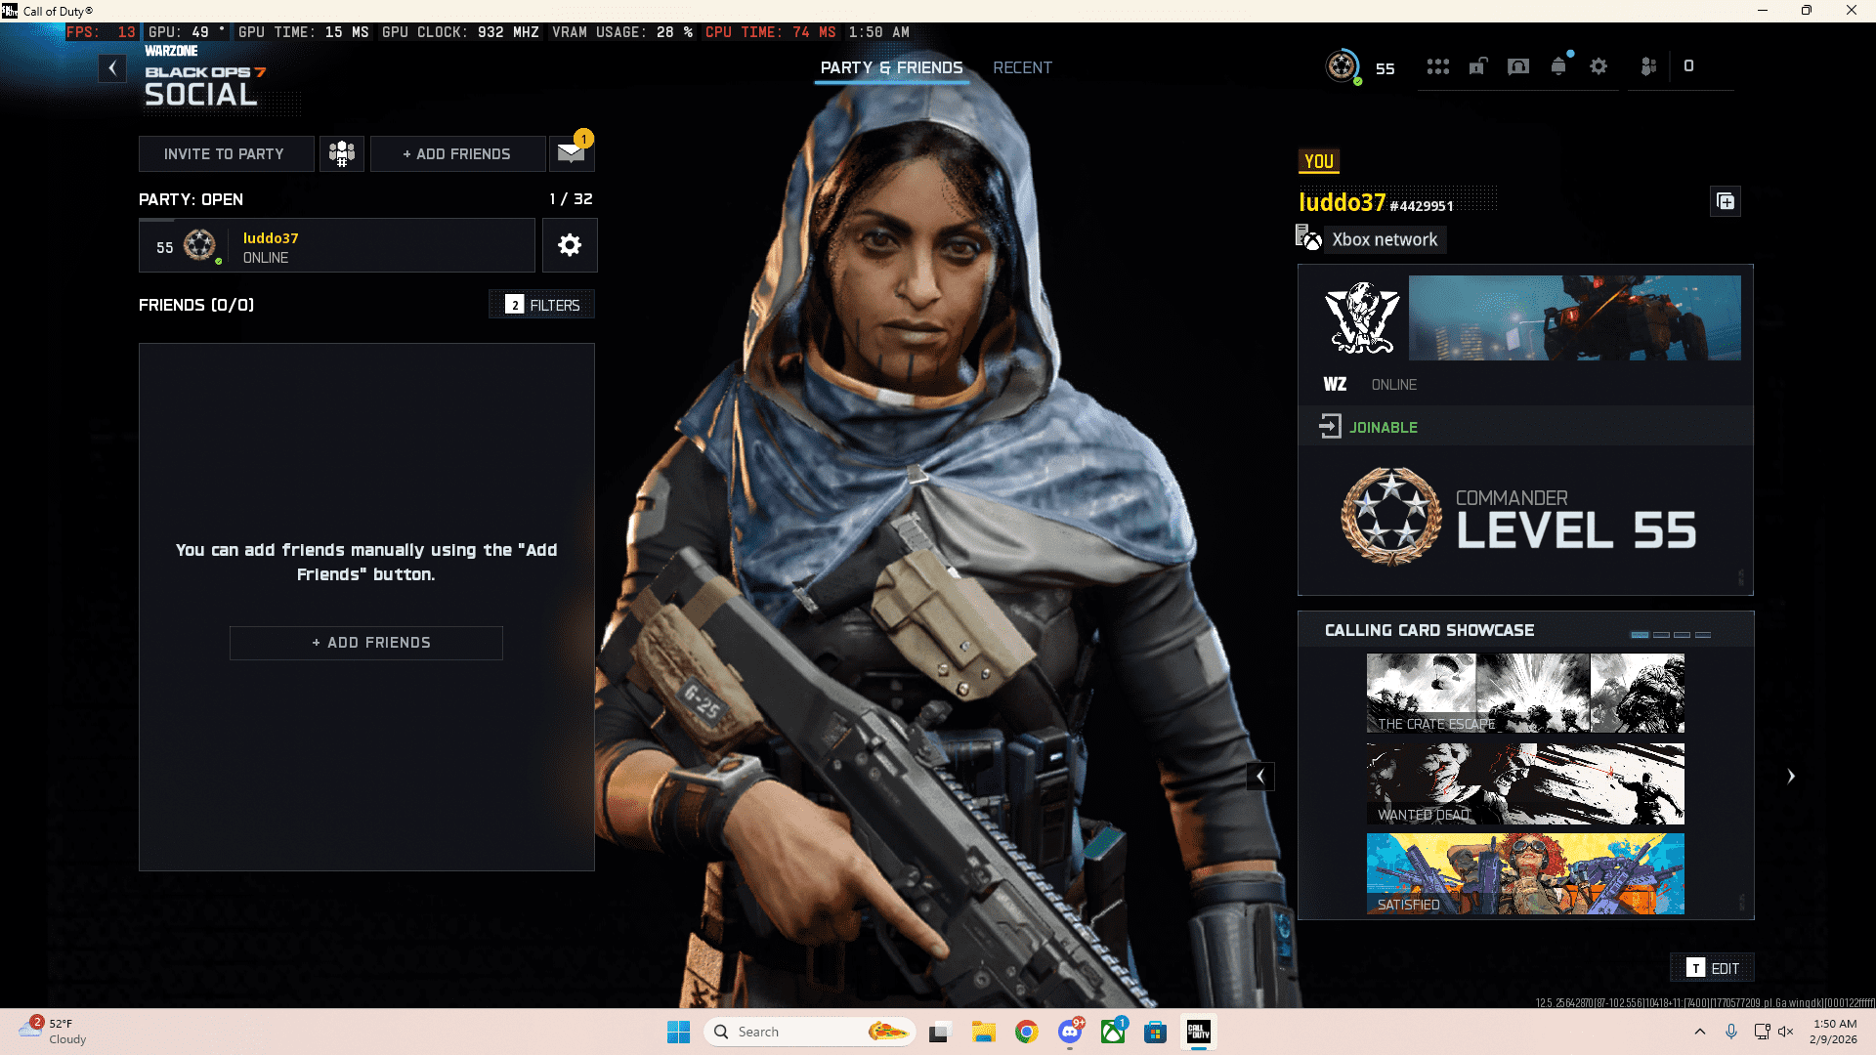Click the JOINABLE status label
Viewport: 1876px width, 1055px height.
point(1384,428)
